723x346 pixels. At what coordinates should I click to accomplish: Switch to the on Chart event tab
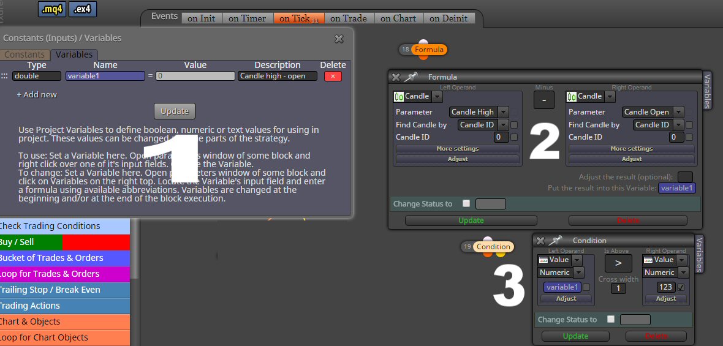(x=398, y=18)
